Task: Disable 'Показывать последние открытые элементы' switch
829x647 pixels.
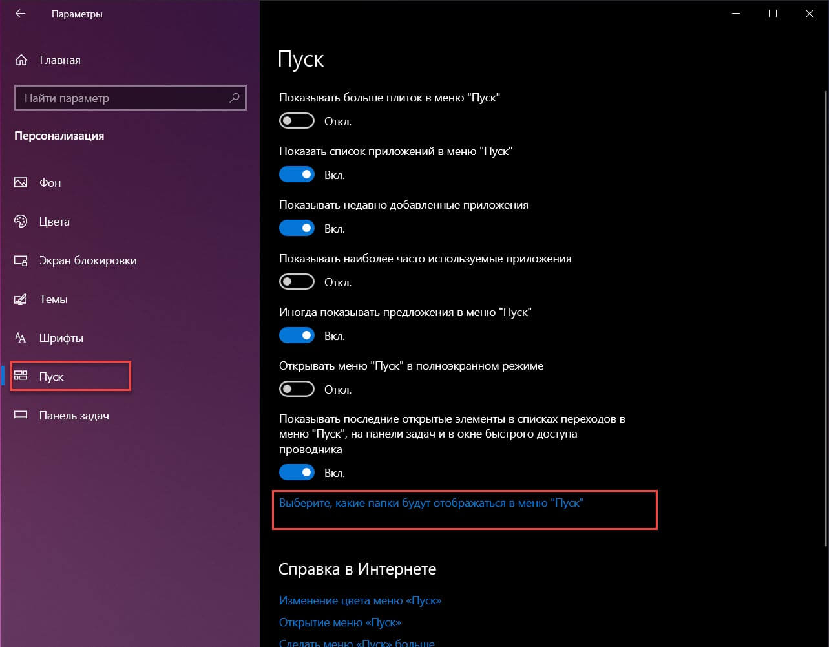Action: (x=297, y=472)
